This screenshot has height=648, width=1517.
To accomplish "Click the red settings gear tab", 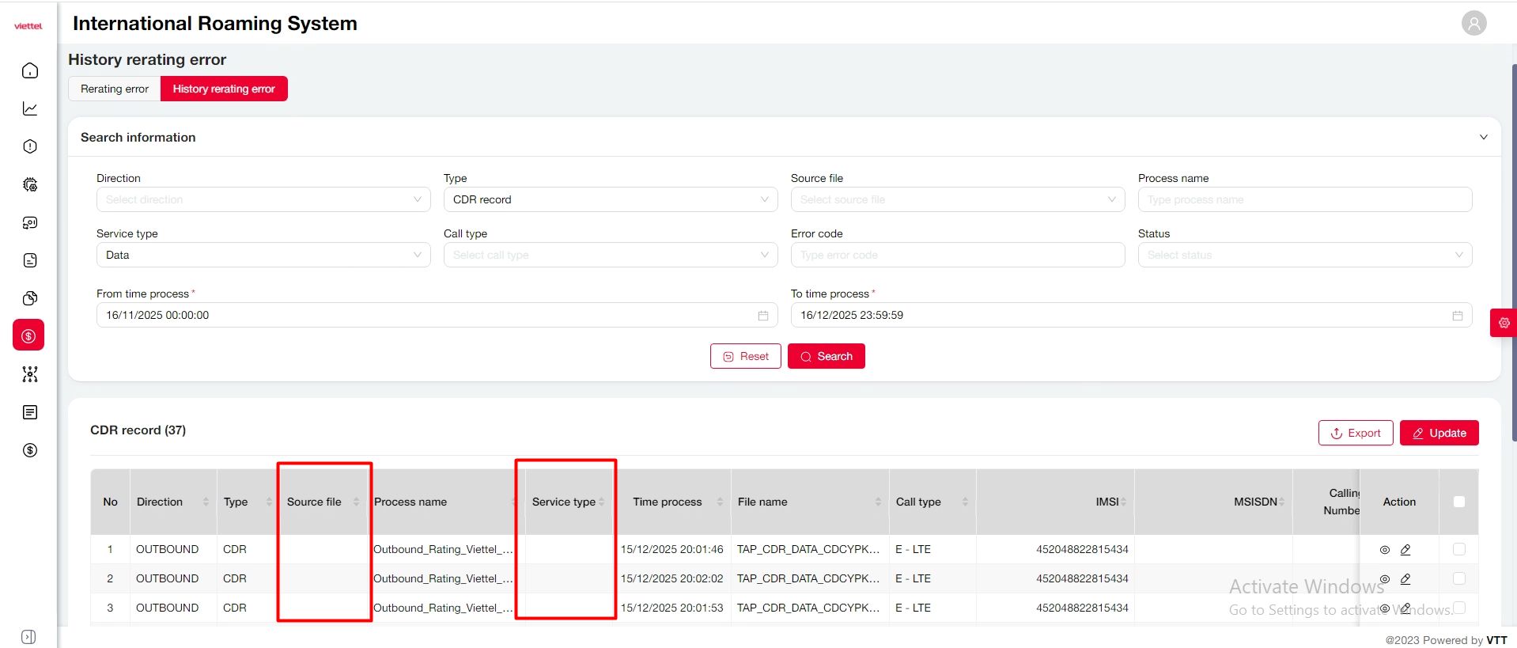I will [x=1504, y=323].
